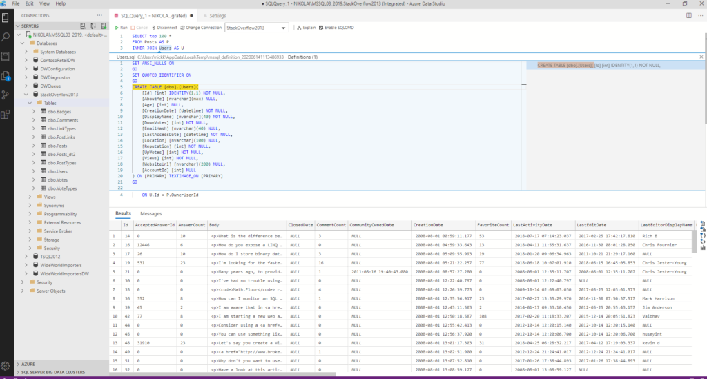Open the Search view in the activity bar
This screenshot has width=707, height=379.
6,37
